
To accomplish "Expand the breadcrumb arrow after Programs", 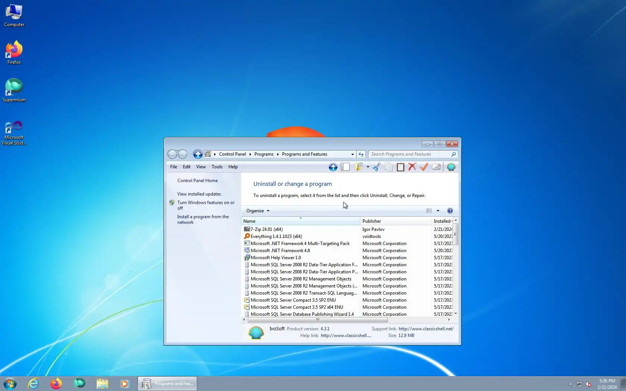I will (278, 154).
